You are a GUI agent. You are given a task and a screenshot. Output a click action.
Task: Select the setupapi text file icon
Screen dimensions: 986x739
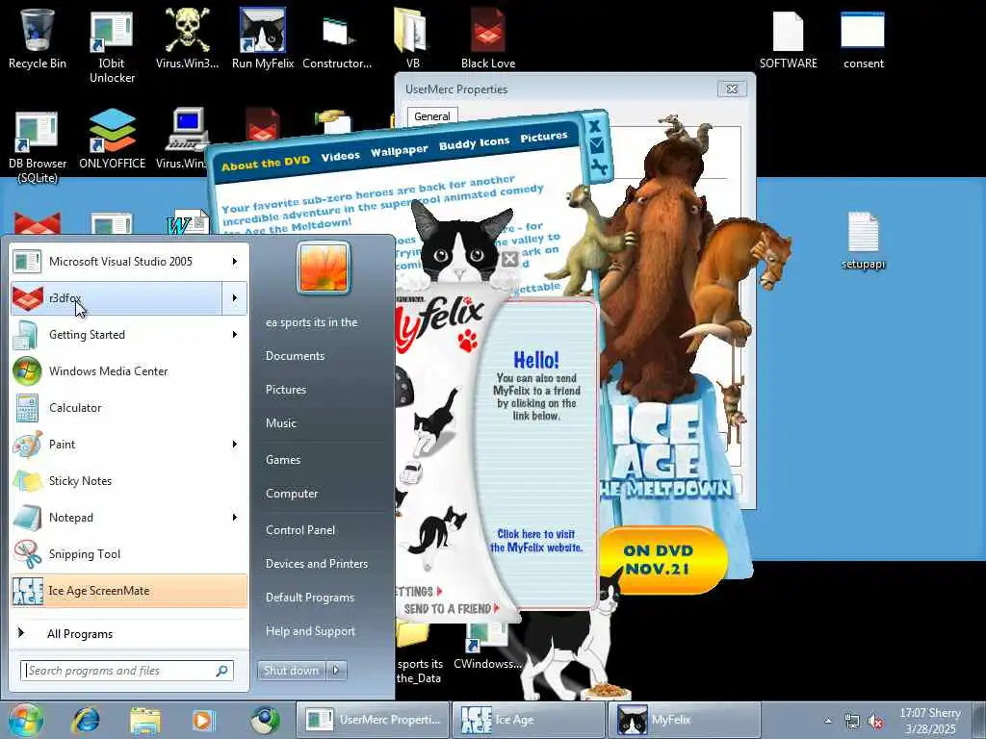[864, 241]
